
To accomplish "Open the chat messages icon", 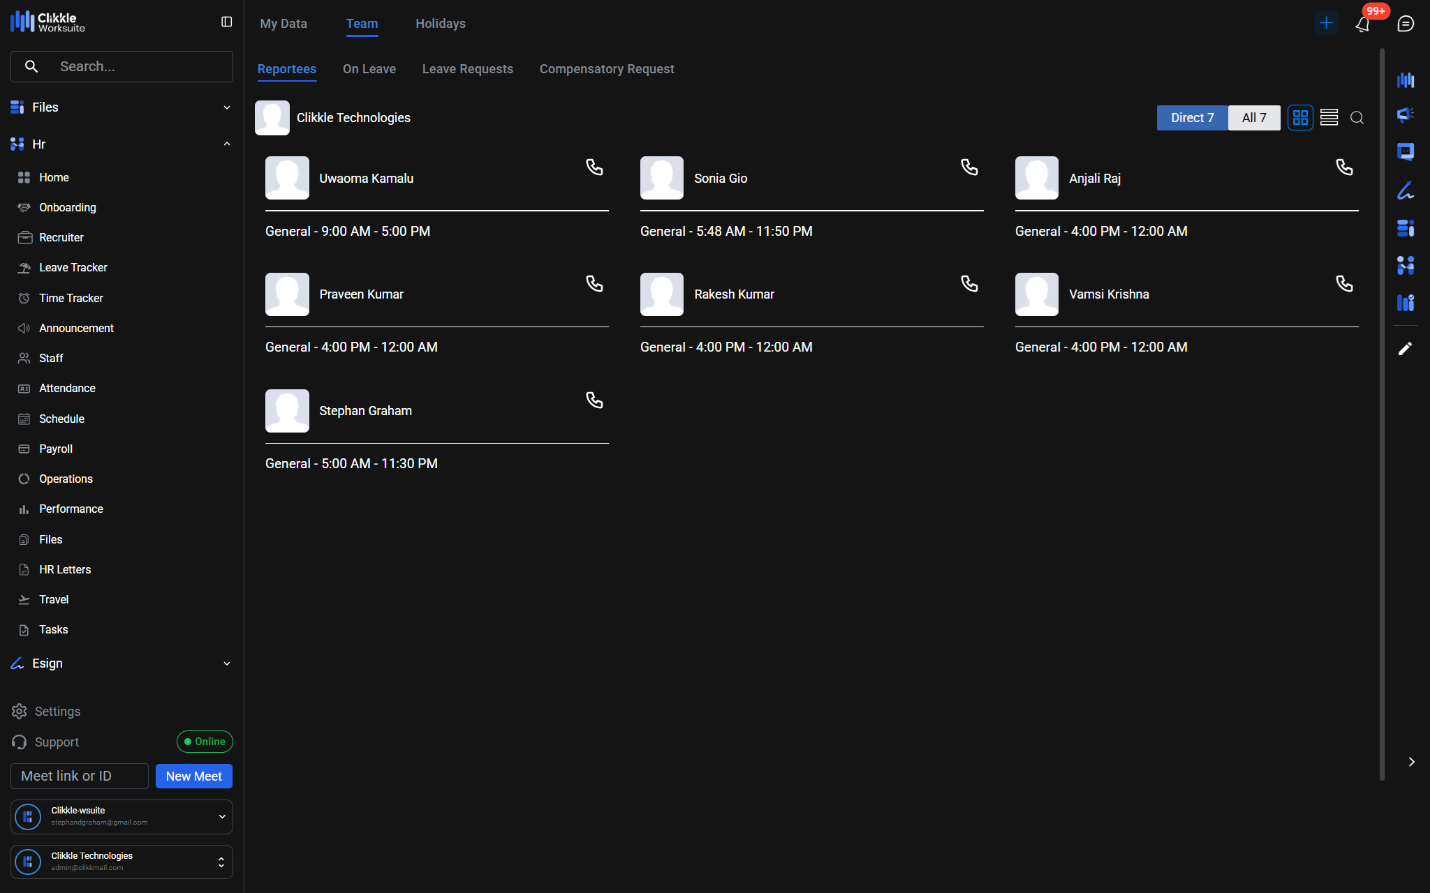I will [1406, 24].
